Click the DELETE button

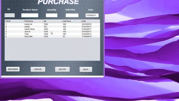point(62,69)
